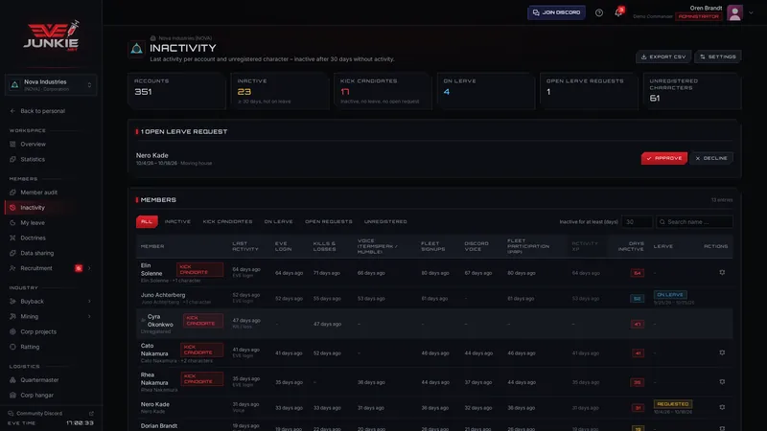Switch to the On Leave tab
This screenshot has width=767, height=431.
278,222
